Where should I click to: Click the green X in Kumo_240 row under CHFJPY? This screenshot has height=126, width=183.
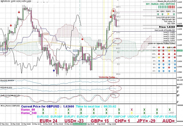[x=157, y=113]
